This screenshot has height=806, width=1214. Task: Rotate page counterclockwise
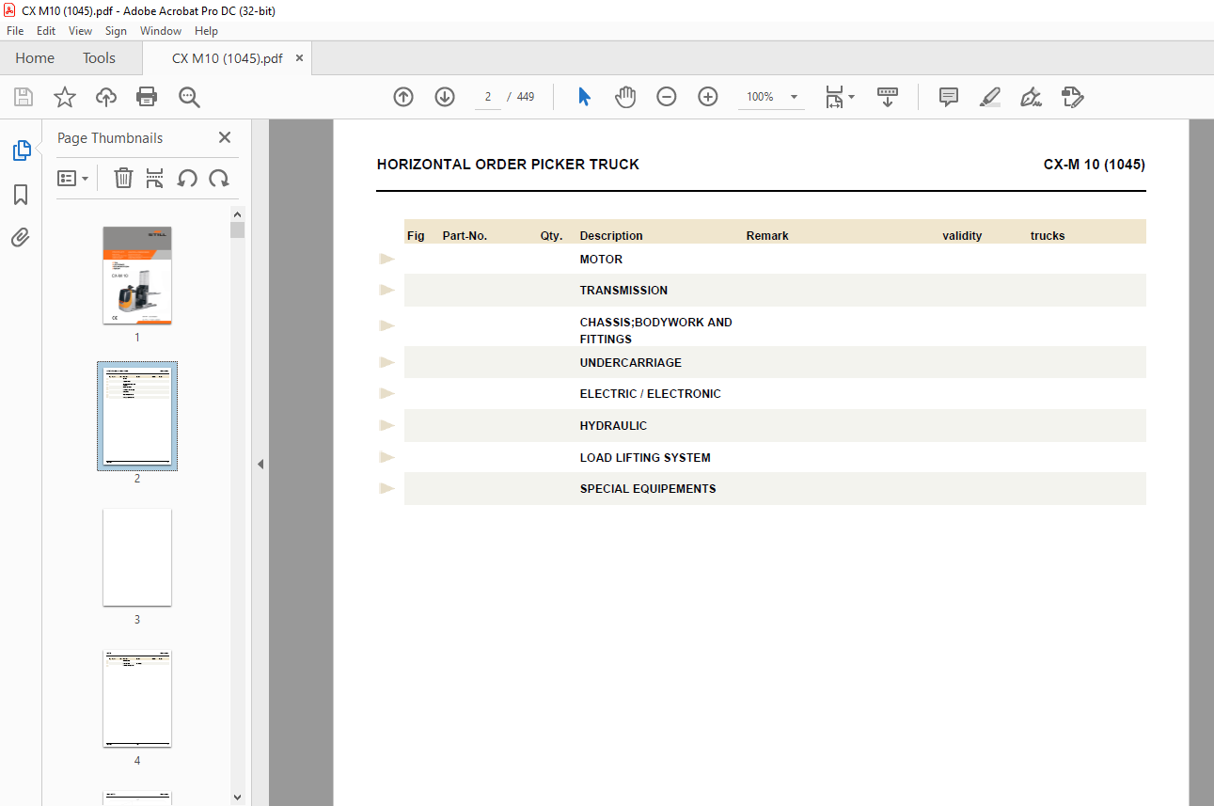point(187,178)
